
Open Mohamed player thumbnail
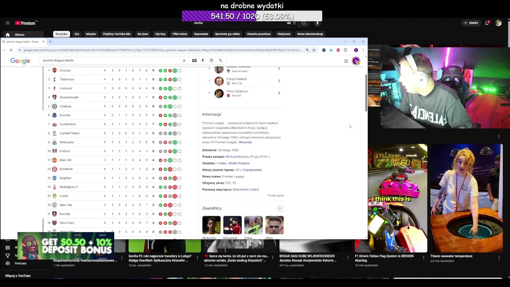click(232, 225)
